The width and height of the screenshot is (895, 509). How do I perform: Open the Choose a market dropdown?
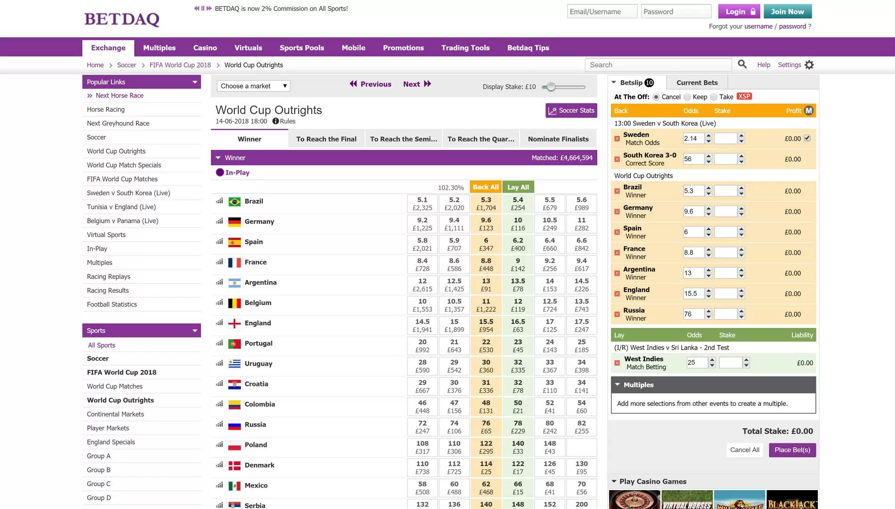[x=253, y=86]
